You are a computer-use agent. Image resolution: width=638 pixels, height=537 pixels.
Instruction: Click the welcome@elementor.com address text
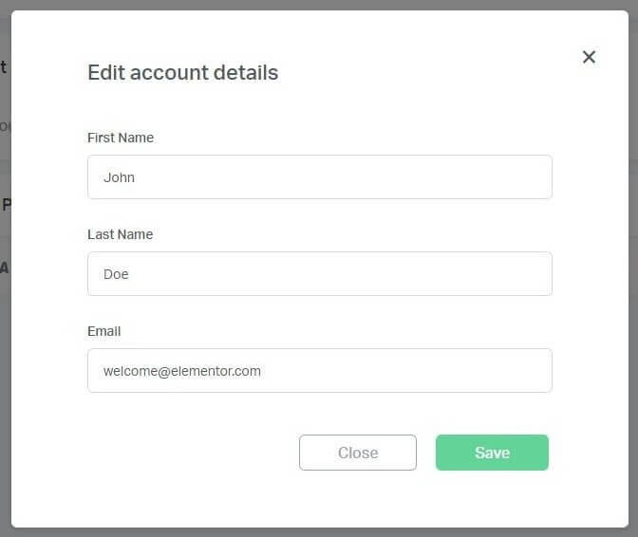click(182, 371)
